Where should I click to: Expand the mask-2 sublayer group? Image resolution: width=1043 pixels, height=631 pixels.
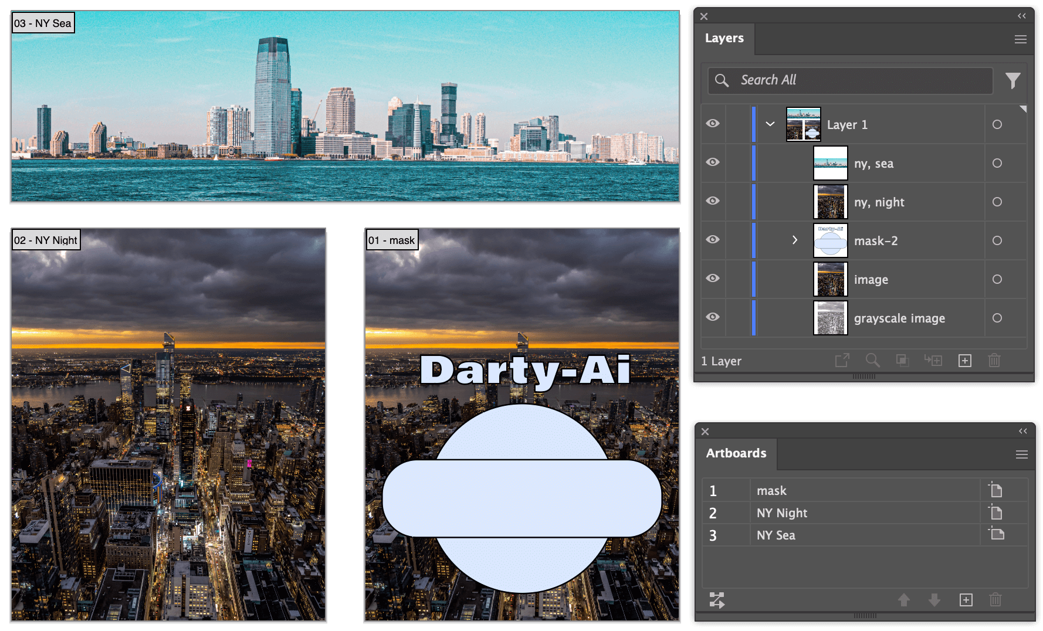pos(795,240)
